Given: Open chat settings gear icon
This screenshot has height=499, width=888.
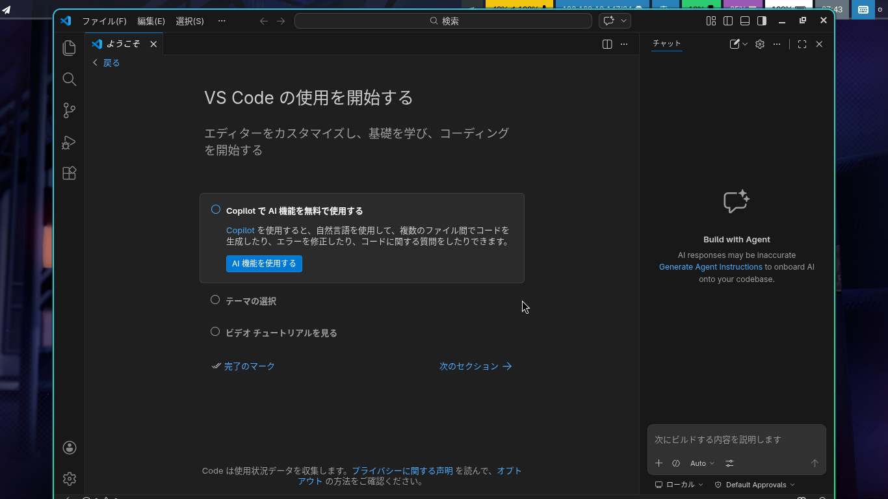Looking at the screenshot, I should 759,44.
